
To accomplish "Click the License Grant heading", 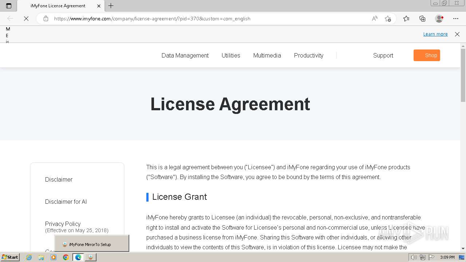I will (x=179, y=197).
